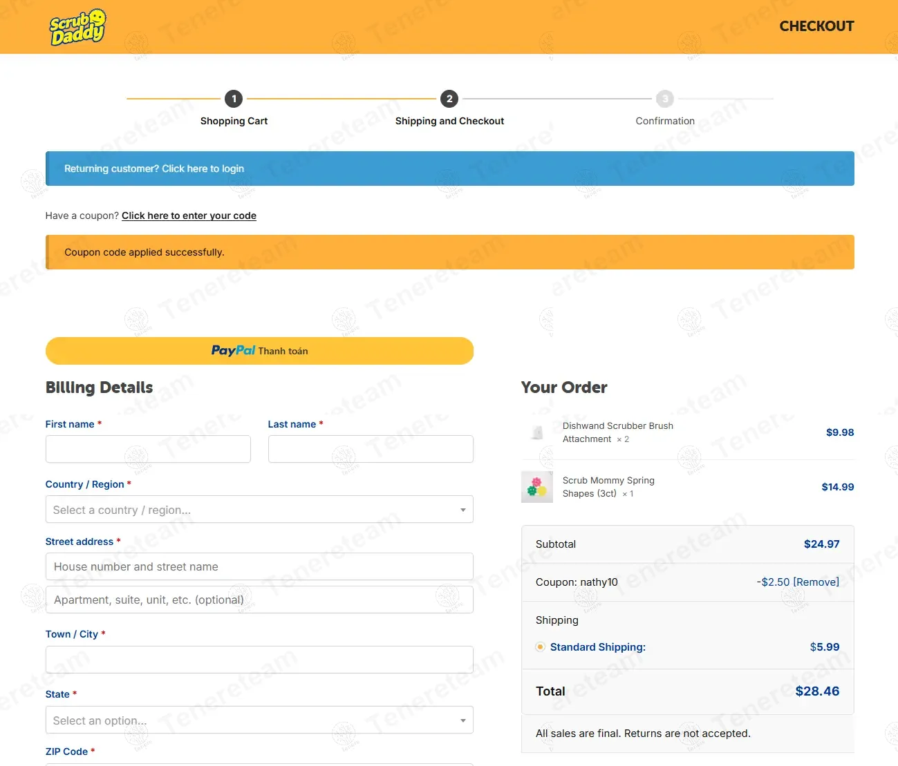
Task: Focus the First name field
Action: tap(148, 449)
